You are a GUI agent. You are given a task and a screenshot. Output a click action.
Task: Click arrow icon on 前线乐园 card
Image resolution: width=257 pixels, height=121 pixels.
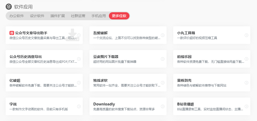[246, 59]
